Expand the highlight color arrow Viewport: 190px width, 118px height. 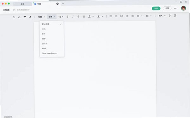click(x=102, y=16)
